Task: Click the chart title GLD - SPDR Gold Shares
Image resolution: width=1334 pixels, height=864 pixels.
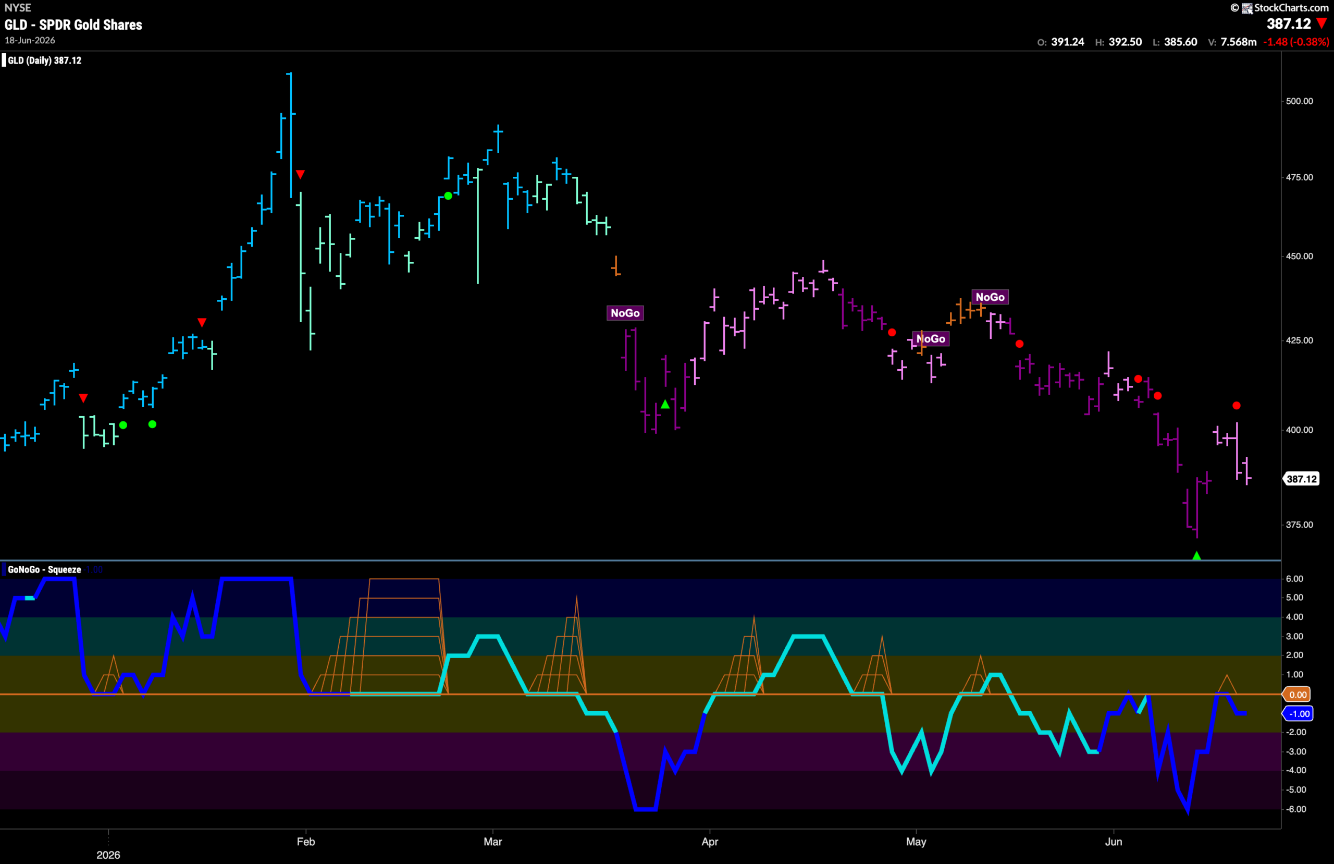Action: click(x=73, y=25)
